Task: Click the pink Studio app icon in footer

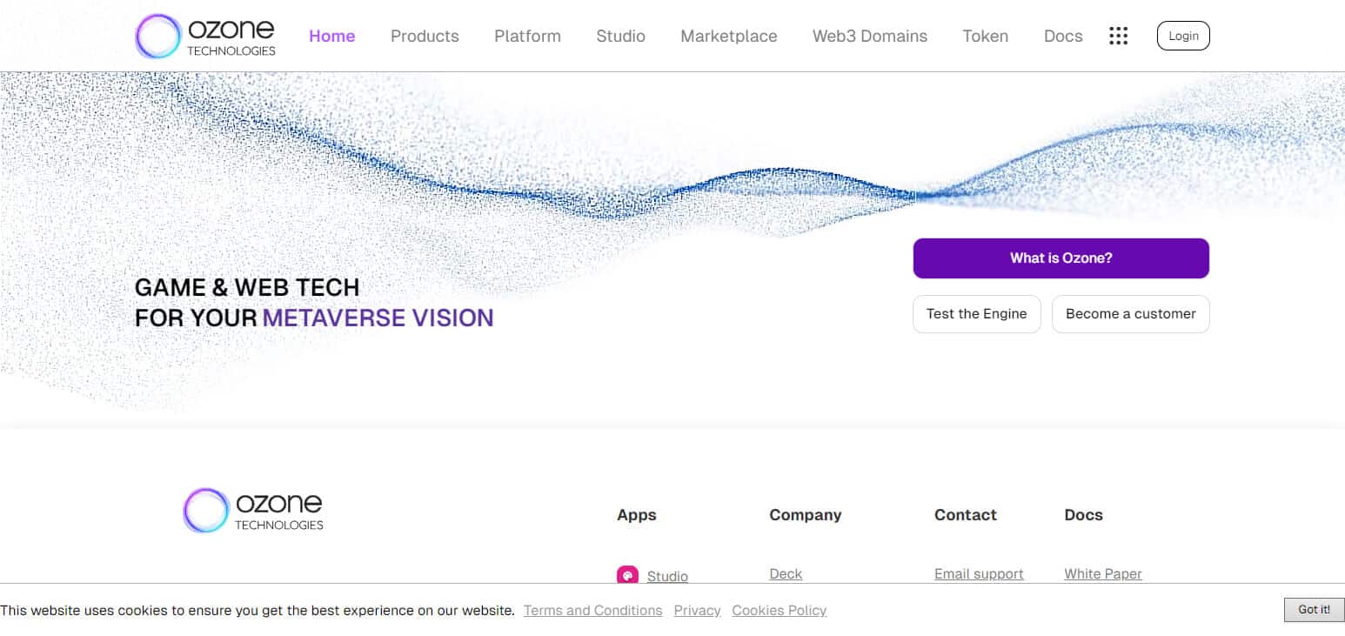Action: click(x=627, y=575)
